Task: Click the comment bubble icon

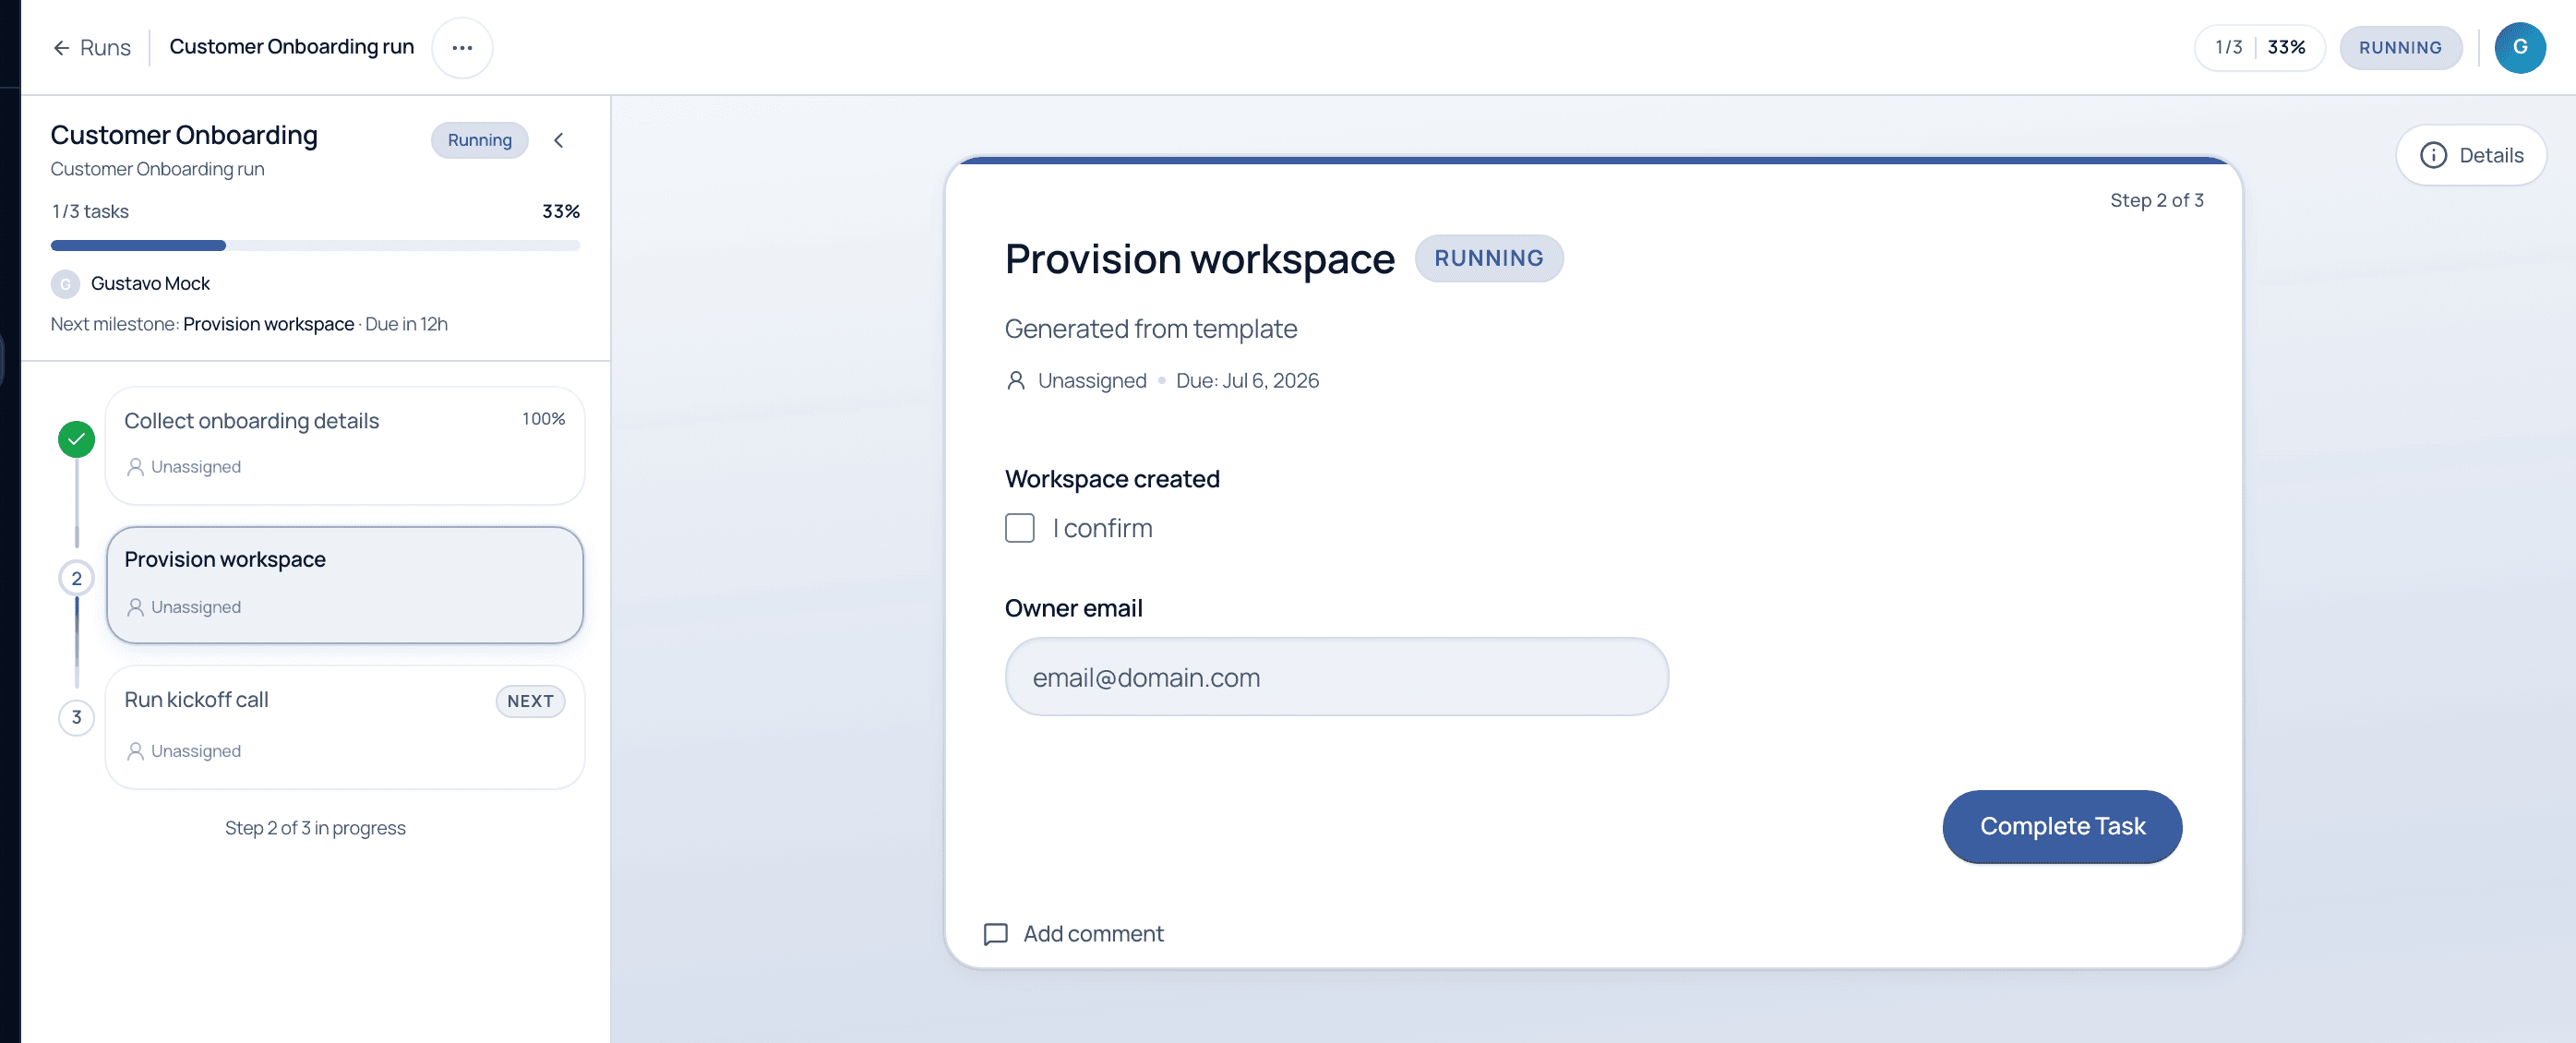Action: tap(995, 934)
